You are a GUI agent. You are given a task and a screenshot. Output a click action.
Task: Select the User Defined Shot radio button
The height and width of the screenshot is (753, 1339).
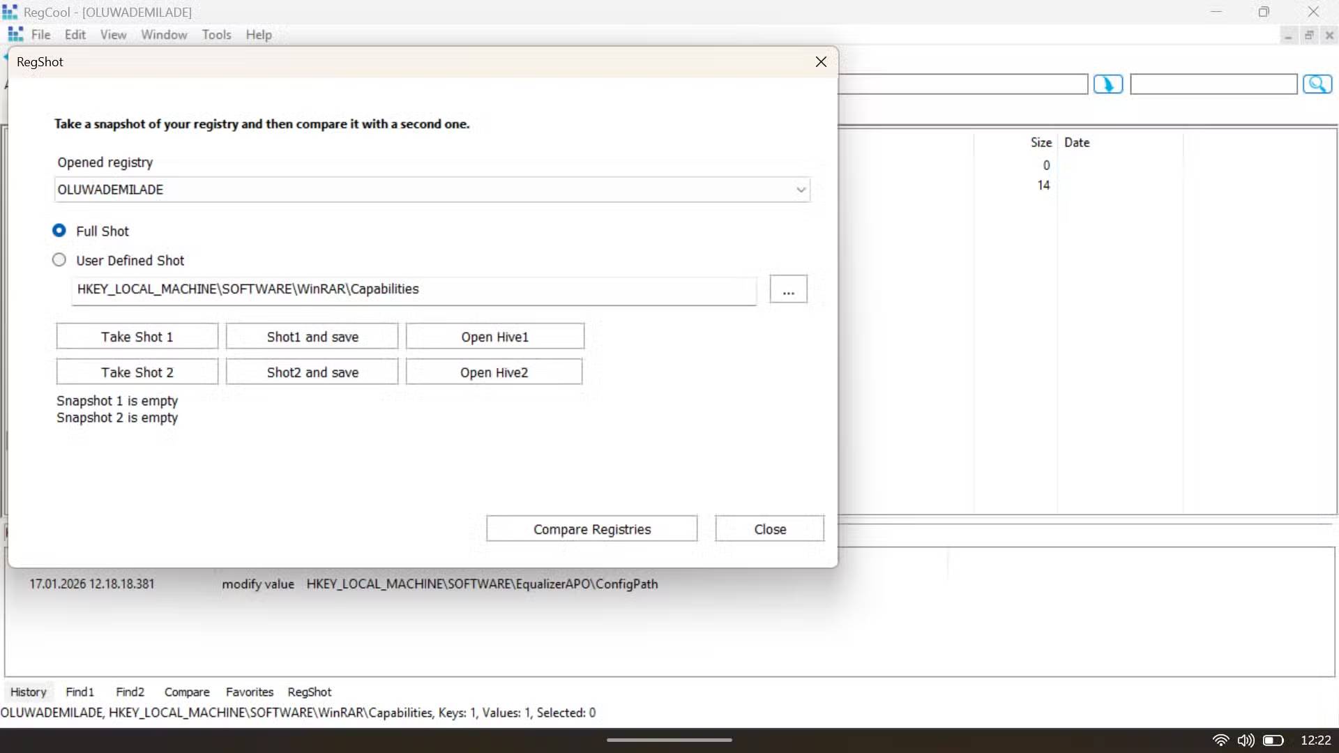[x=59, y=259]
